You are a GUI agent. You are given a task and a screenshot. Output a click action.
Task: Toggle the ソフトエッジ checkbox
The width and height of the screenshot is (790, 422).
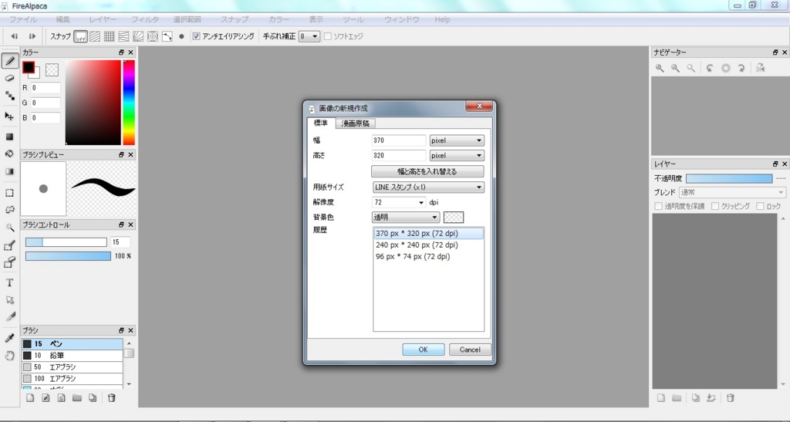327,36
